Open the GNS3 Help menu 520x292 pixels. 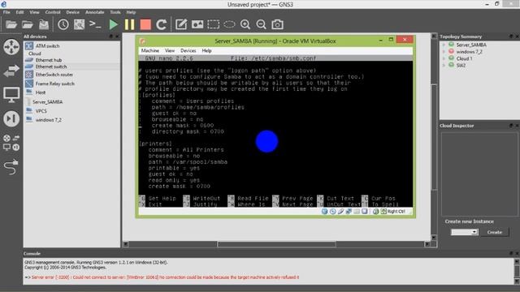click(131, 12)
